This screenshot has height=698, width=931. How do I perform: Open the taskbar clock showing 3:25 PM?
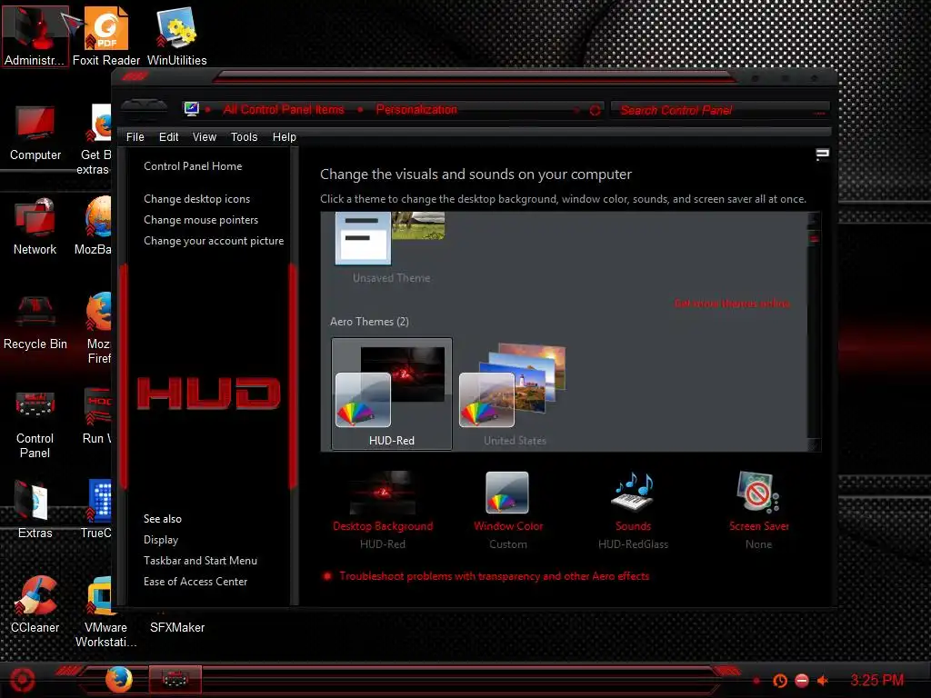point(876,680)
